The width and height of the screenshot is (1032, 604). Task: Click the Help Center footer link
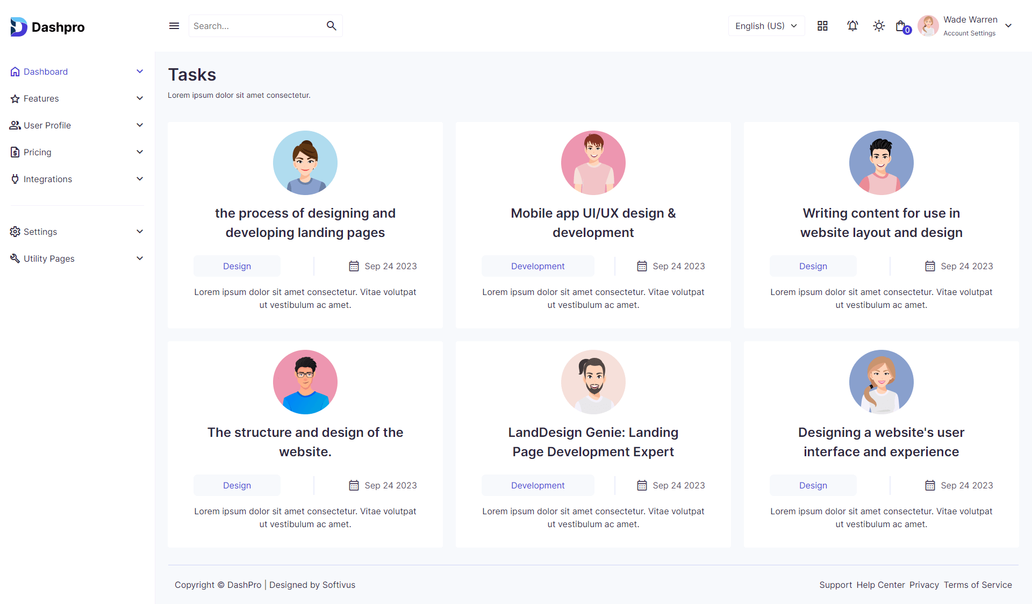[x=880, y=585]
